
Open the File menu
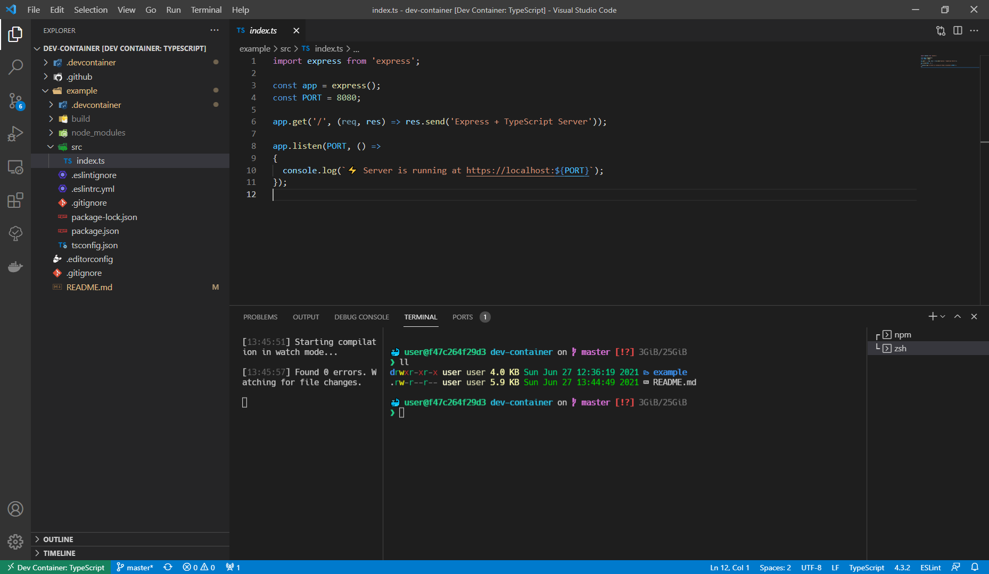point(34,10)
